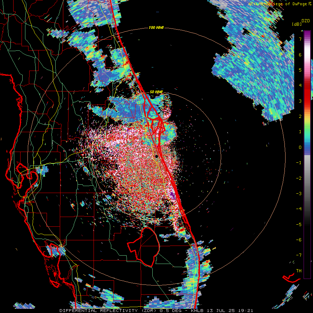
Task: Click the "-3" value on the dB scale
Action: pos(299,194)
